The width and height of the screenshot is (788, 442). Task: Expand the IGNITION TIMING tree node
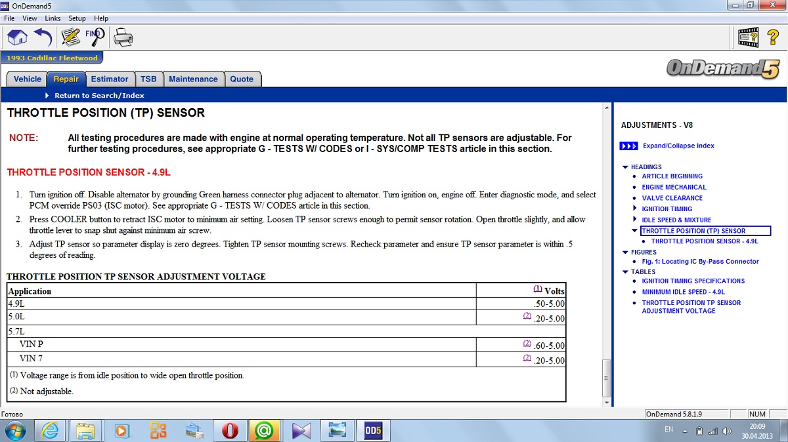(634, 209)
